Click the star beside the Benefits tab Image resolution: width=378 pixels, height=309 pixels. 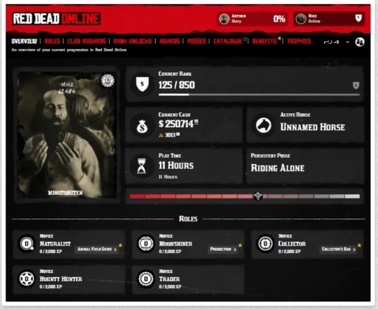pos(279,38)
